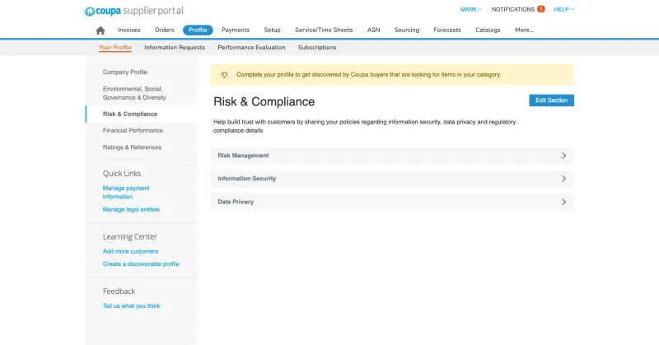The image size is (659, 345).
Task: Open Create a discoverable profile link
Action: [x=141, y=264]
